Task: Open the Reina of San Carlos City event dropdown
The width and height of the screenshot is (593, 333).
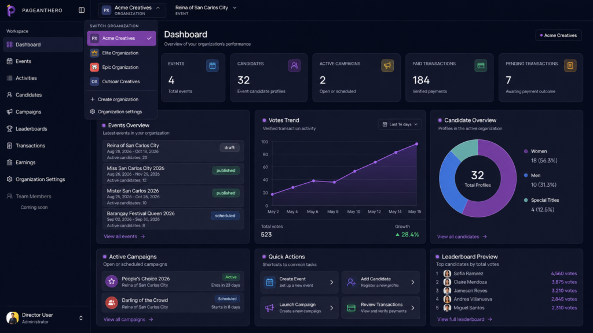Action: 206,10
